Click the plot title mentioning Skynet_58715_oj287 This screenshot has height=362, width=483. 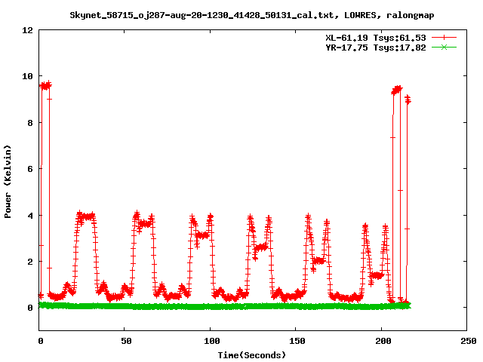pos(251,15)
